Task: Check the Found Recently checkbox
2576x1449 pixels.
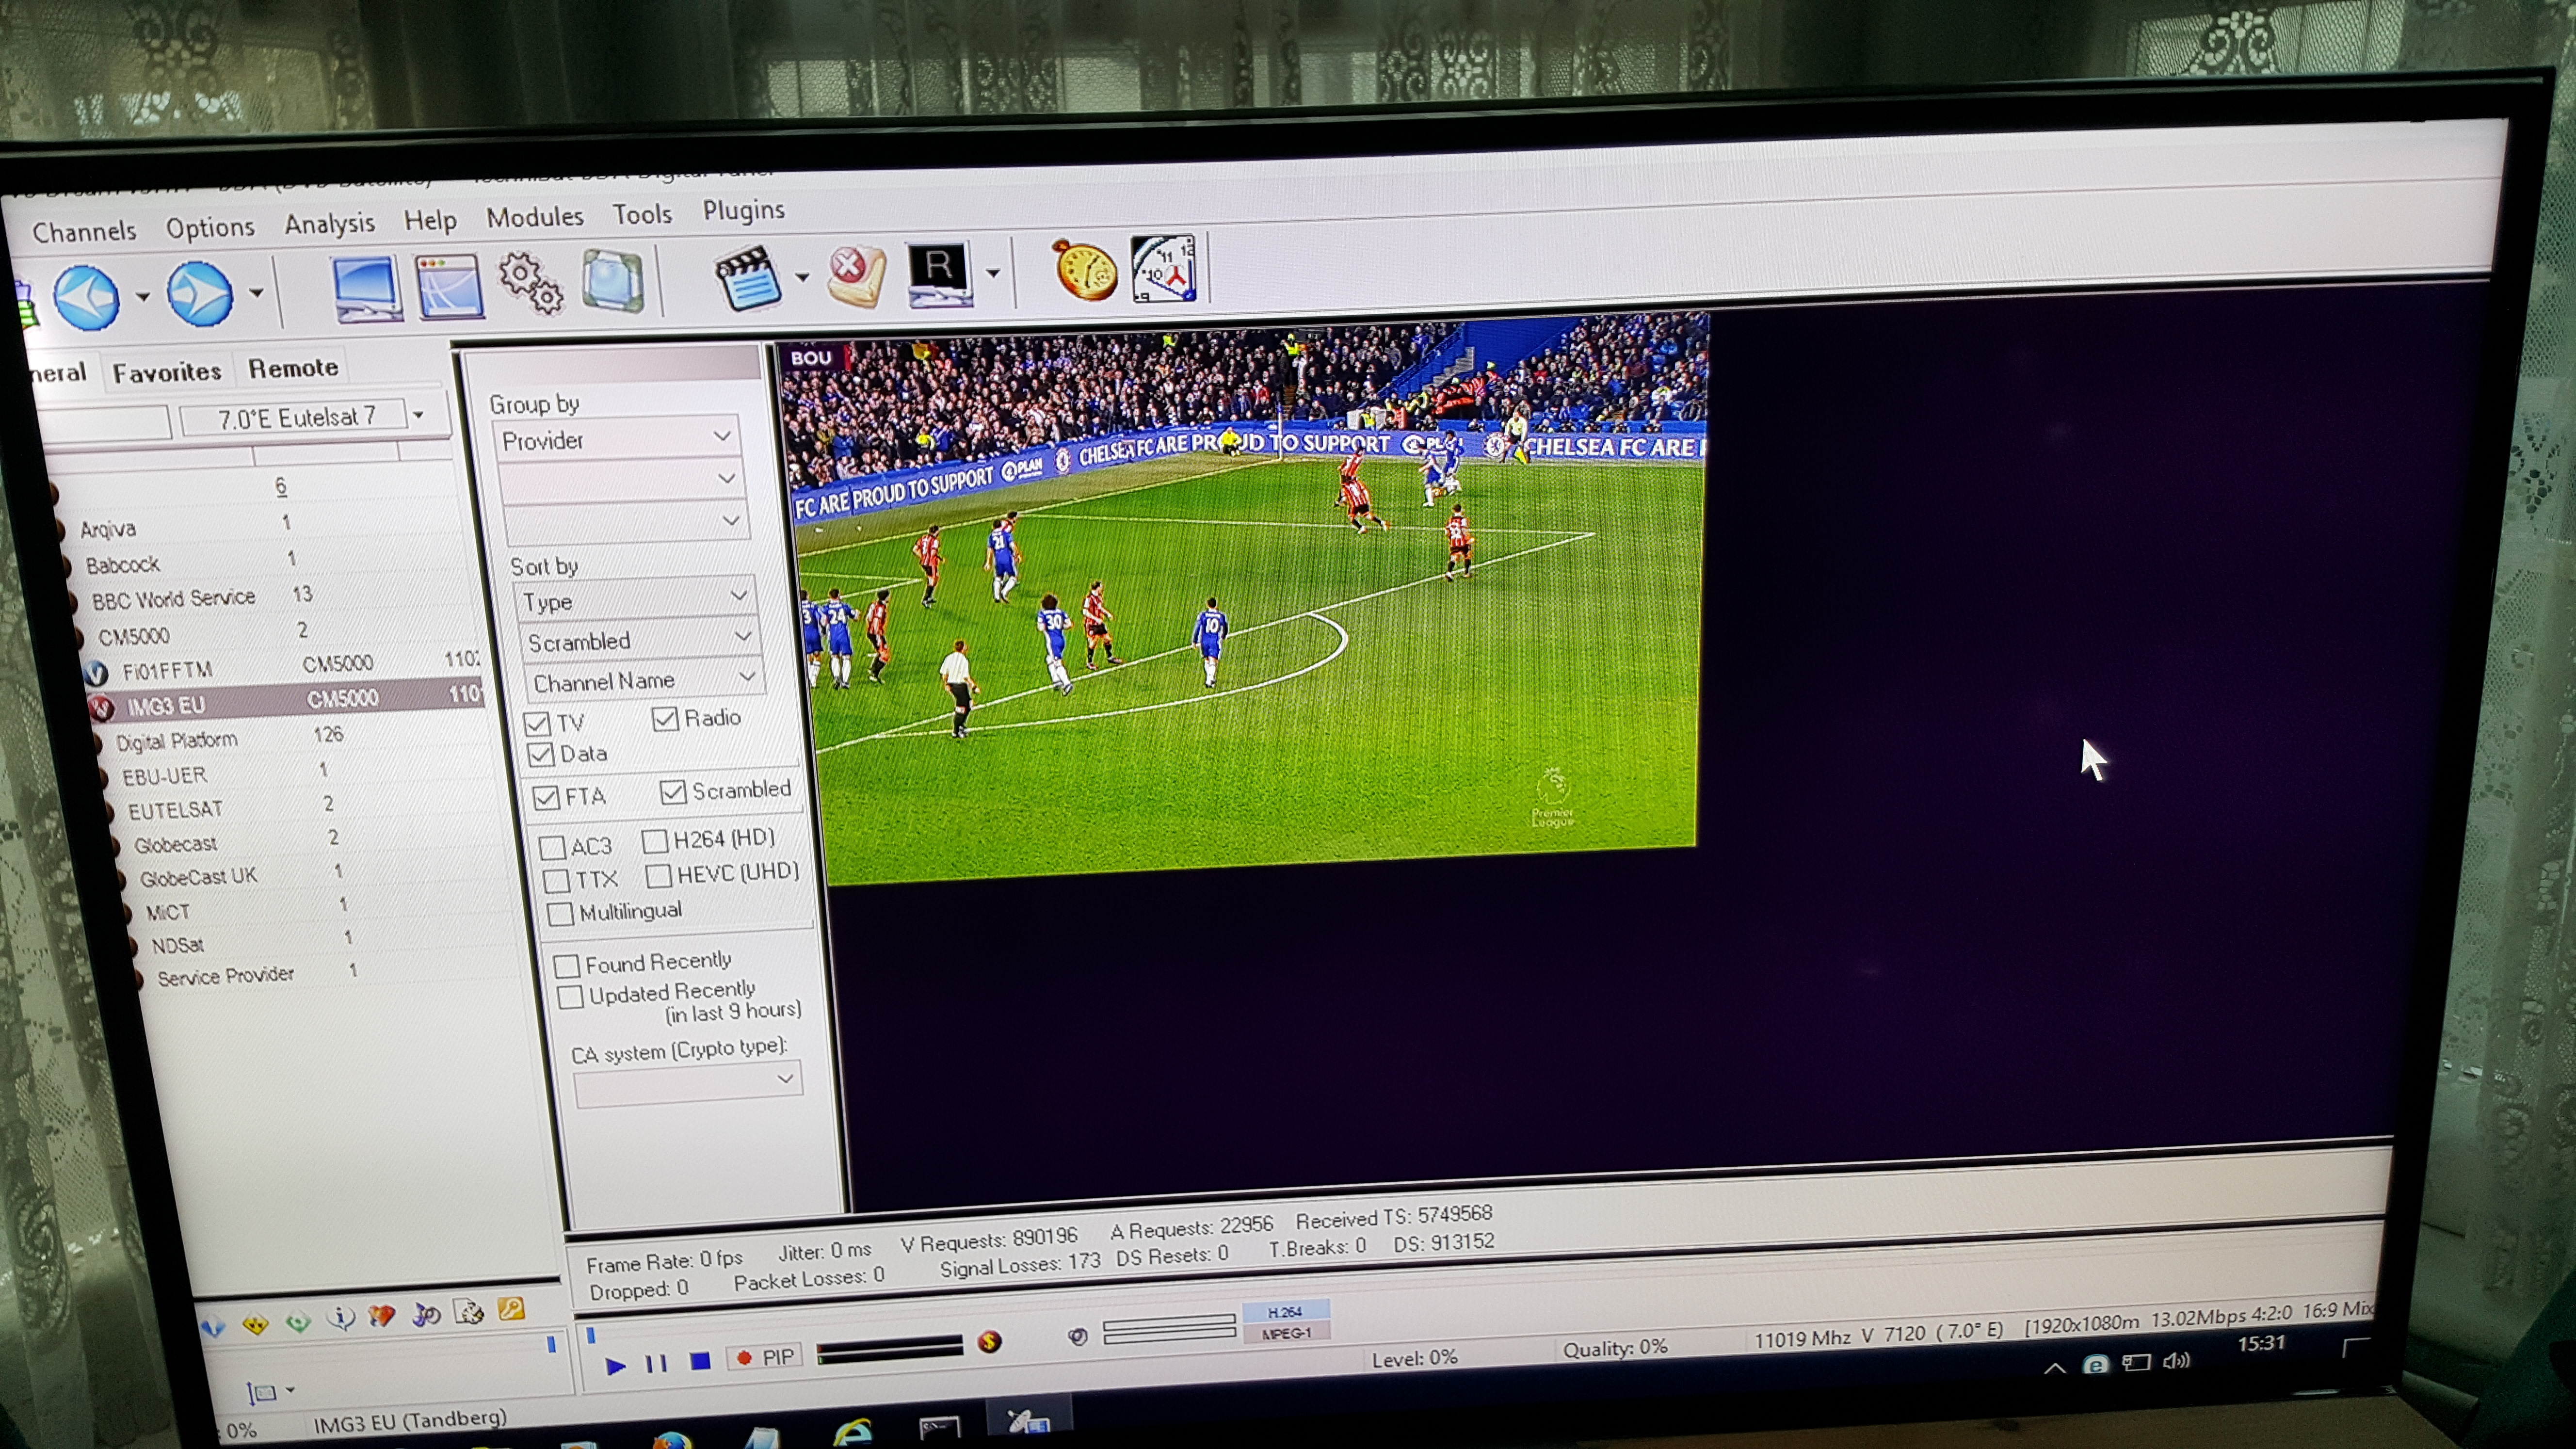Action: coord(567,965)
